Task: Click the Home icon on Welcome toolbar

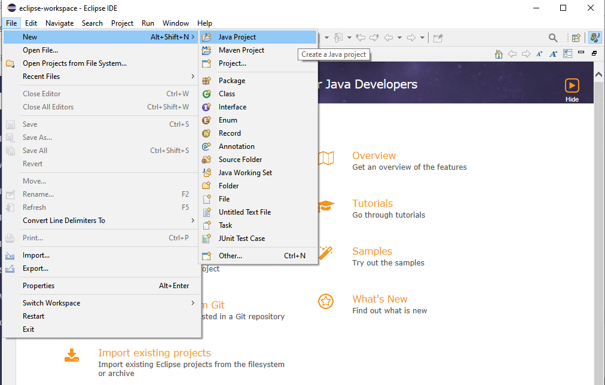Action: 499,54
